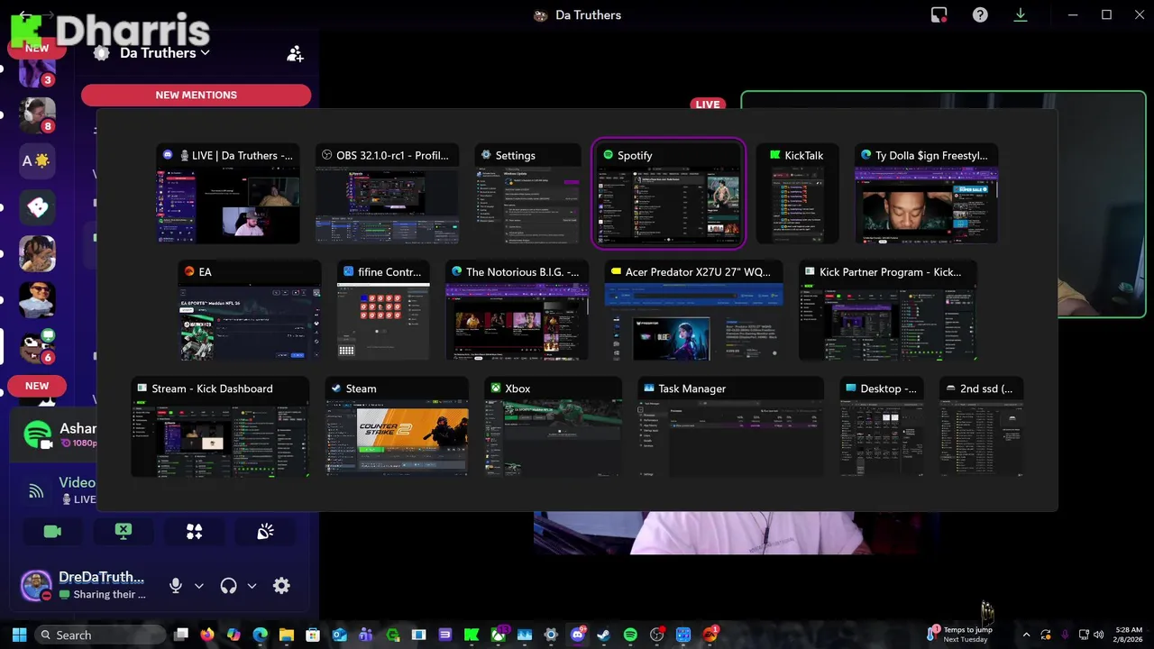The width and height of the screenshot is (1154, 649).
Task: Switch to the Ty Dolla $ign Freestyle window
Action: click(x=926, y=194)
